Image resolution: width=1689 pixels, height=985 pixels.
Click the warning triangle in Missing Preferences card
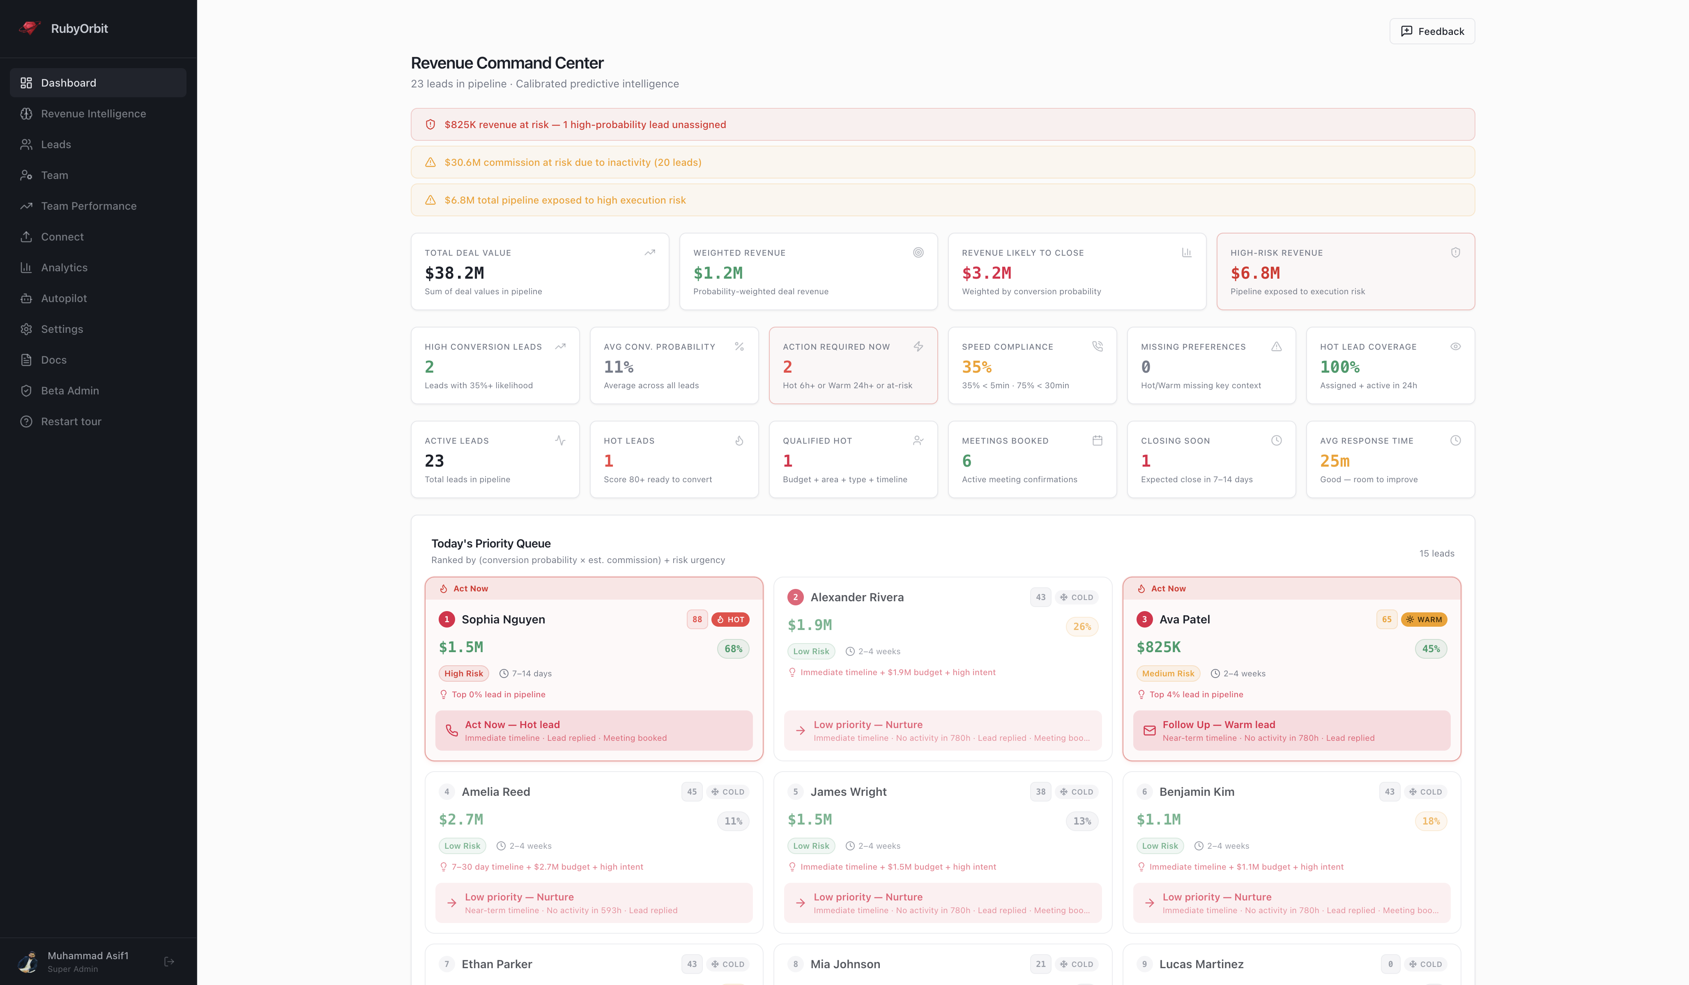click(1276, 346)
